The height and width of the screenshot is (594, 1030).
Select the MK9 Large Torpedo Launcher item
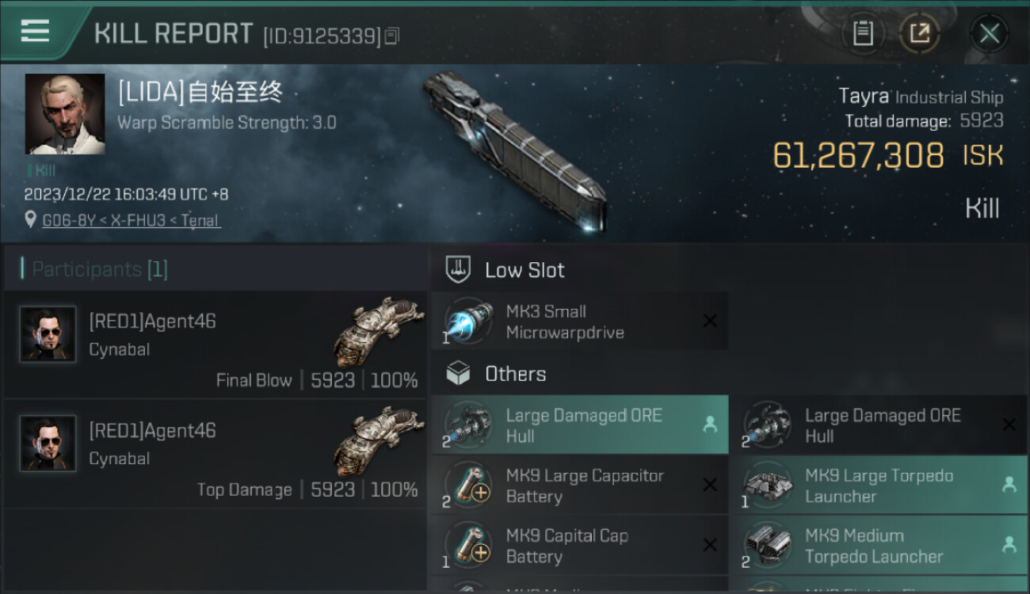[x=879, y=485]
